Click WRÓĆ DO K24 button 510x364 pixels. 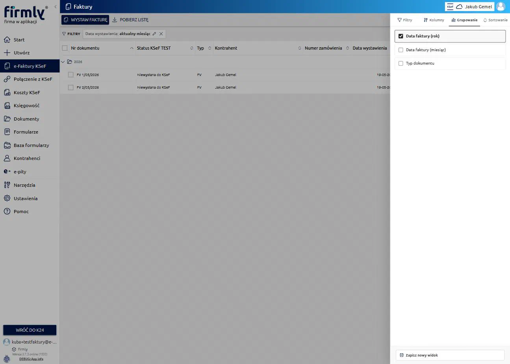(30, 330)
